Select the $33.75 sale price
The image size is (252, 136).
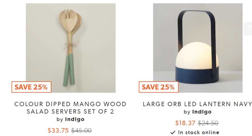click(58, 130)
